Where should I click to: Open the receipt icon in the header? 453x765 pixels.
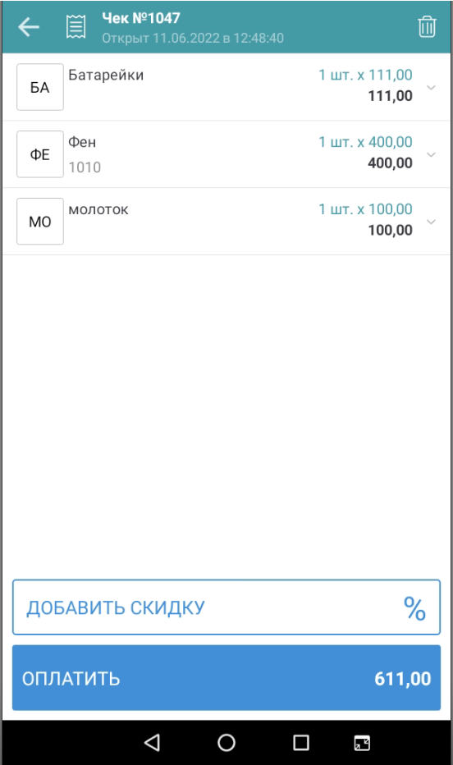pyautogui.click(x=76, y=27)
